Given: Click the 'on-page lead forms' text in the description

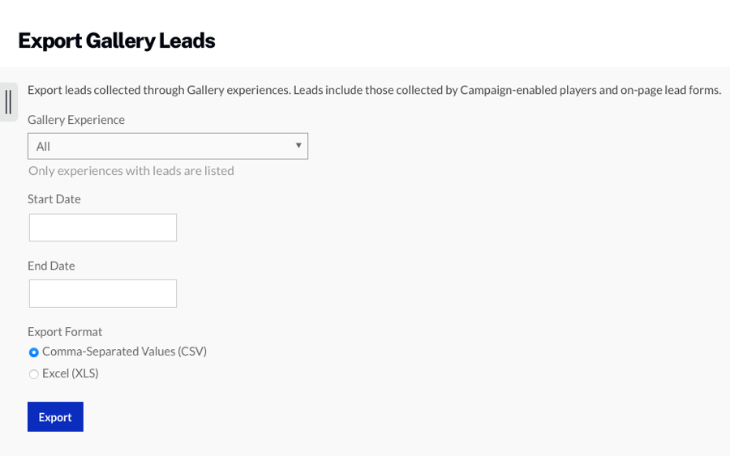Looking at the screenshot, I should pos(671,90).
